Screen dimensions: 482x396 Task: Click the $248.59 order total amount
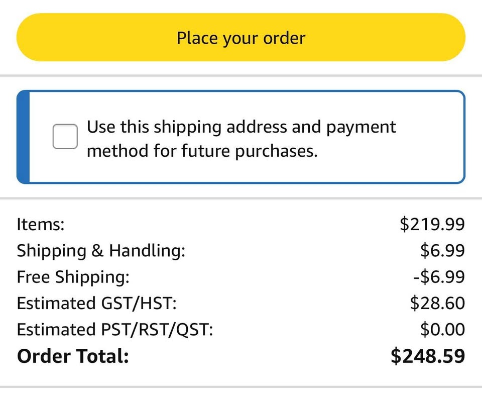428,356
